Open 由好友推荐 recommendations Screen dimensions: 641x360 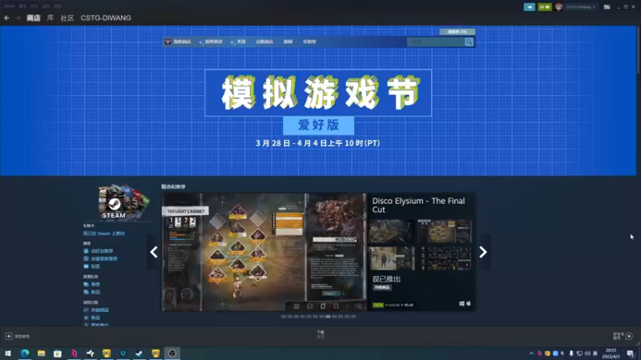pos(102,251)
